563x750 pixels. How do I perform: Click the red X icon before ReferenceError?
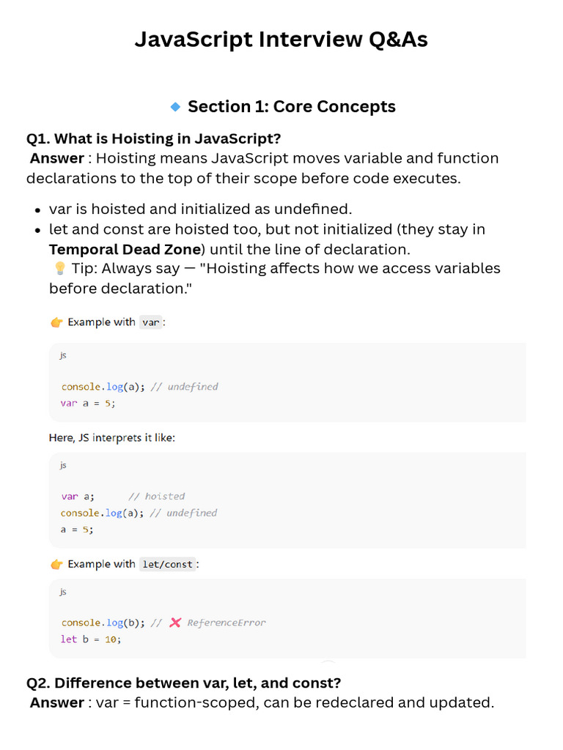175,623
